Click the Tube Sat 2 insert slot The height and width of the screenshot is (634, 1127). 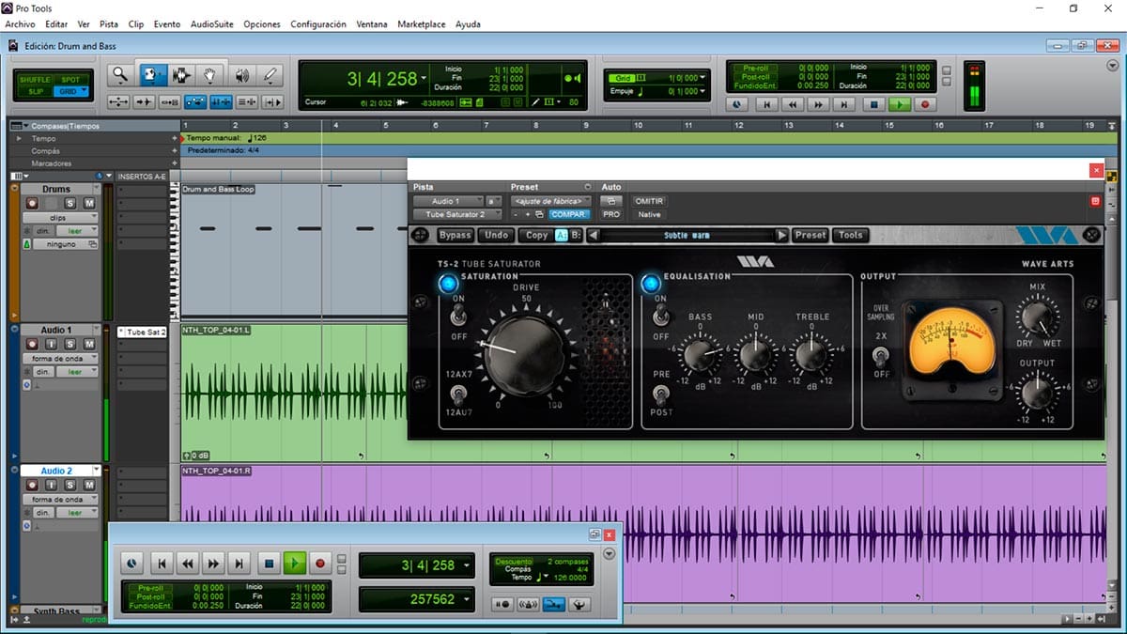point(142,332)
